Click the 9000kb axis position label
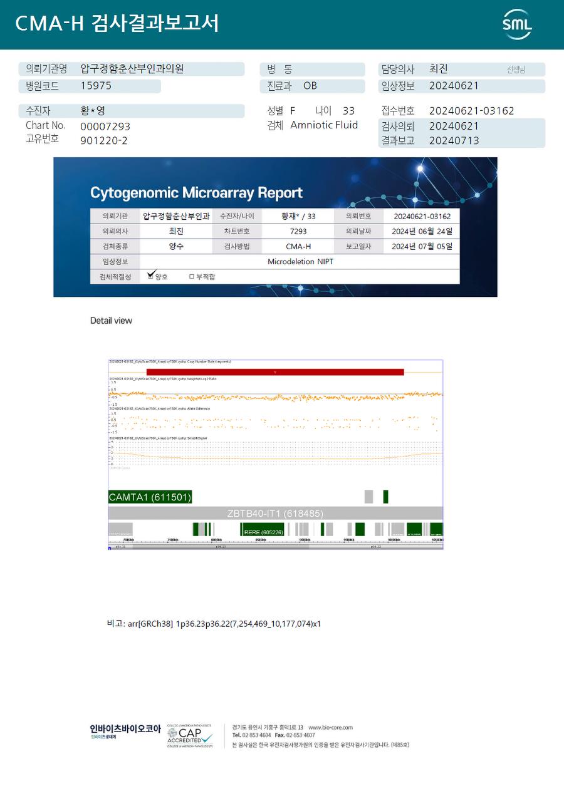Image resolution: width=564 pixels, height=796 pixels. click(x=305, y=539)
